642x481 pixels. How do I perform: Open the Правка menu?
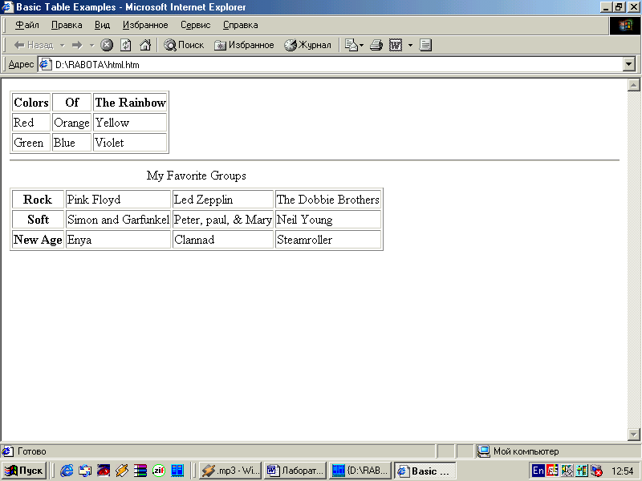coord(67,25)
